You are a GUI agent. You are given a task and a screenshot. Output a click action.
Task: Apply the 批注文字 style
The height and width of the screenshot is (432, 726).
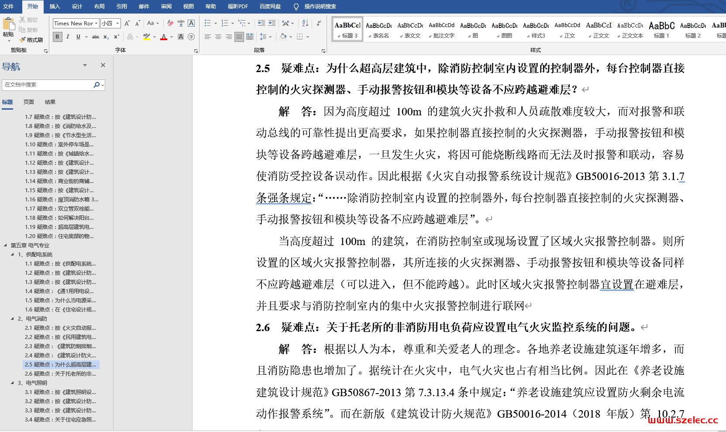pos(441,29)
